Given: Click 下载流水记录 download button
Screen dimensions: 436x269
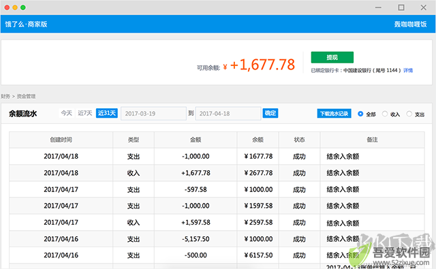Looking at the screenshot, I should 334,114.
